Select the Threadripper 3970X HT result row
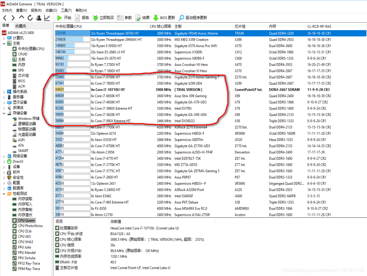The height and width of the screenshot is (276, 367). click(x=211, y=33)
